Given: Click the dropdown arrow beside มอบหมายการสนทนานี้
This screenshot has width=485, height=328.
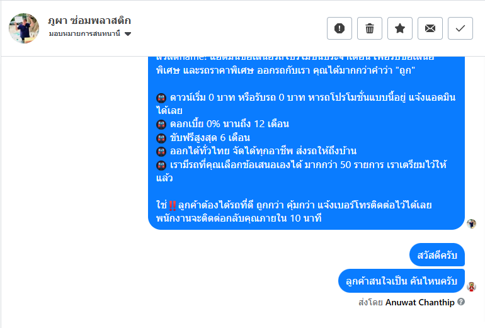Looking at the screenshot, I should coord(128,34).
